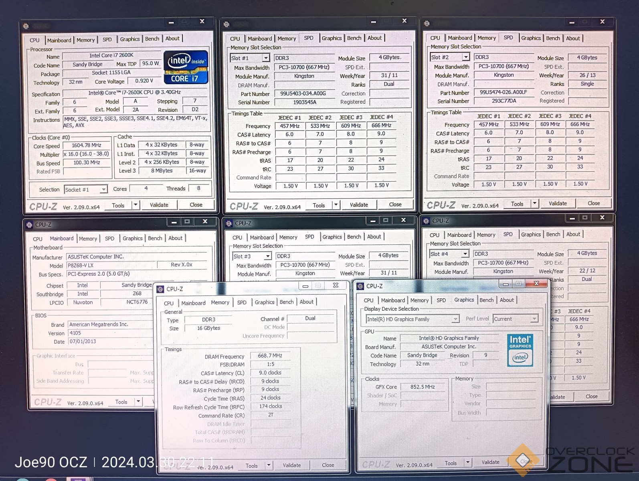Click Validate in Slot #1 window

(359, 204)
